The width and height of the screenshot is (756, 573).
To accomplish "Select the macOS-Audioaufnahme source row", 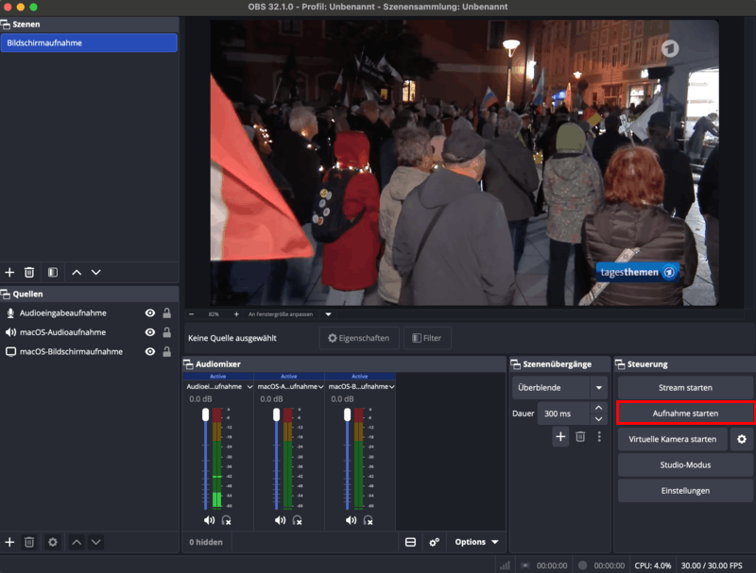I will point(89,332).
